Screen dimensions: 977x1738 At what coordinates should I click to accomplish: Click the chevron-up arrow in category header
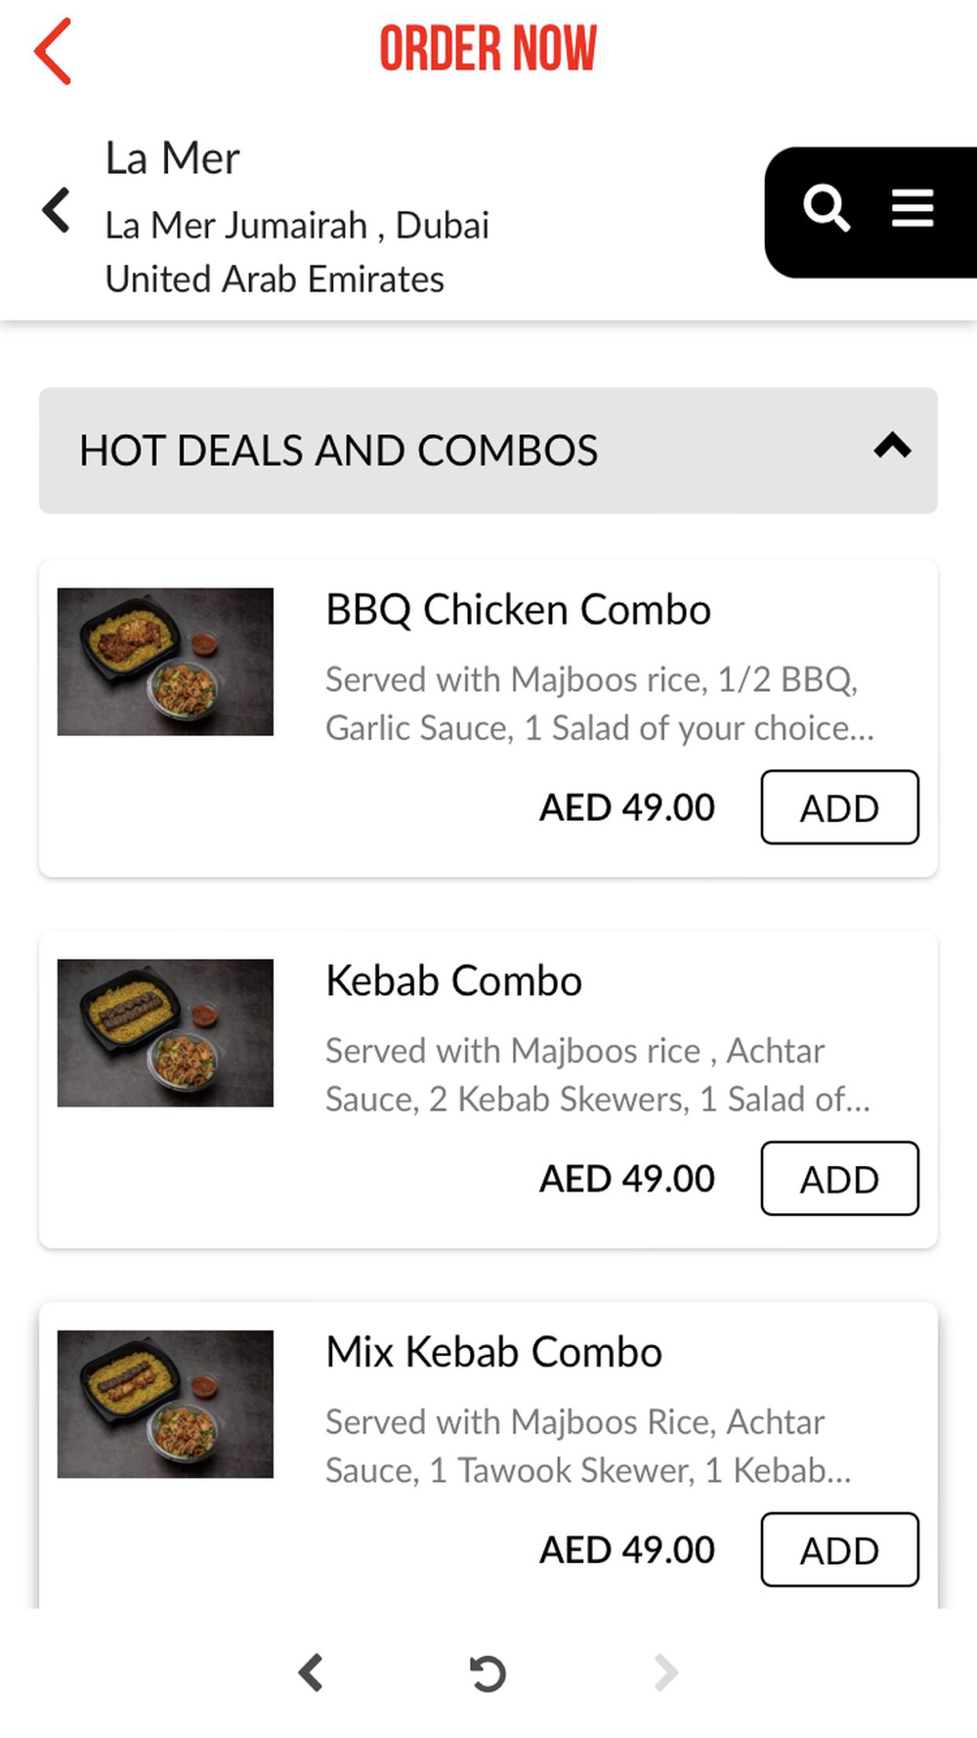[x=892, y=447]
